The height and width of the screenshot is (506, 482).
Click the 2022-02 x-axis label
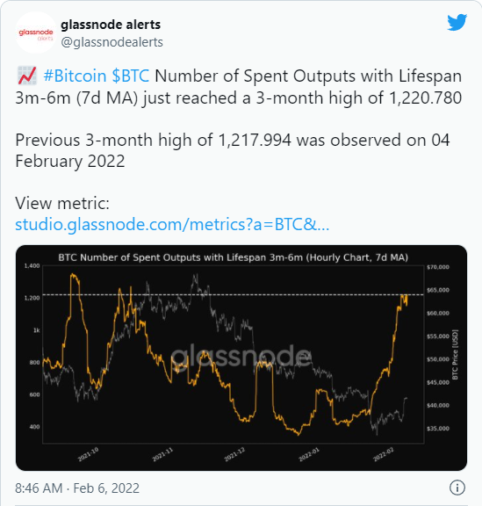tap(384, 454)
